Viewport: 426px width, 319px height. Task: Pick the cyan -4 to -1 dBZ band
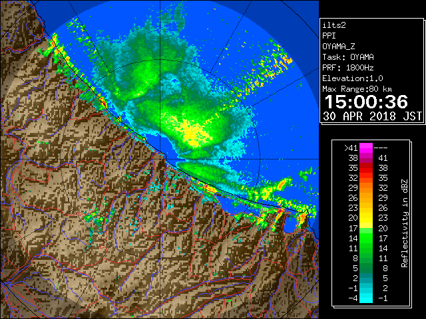pos(366,298)
